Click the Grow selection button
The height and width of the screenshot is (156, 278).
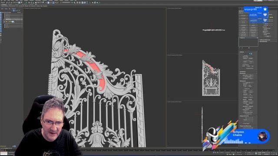pyautogui.click(x=251, y=58)
